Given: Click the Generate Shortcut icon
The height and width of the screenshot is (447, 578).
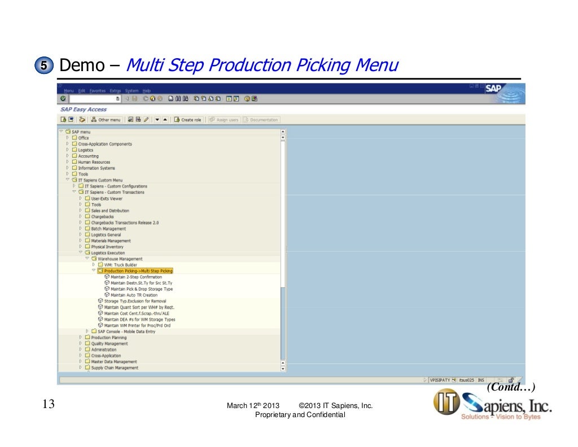Looking at the screenshot, I should click(x=237, y=99).
